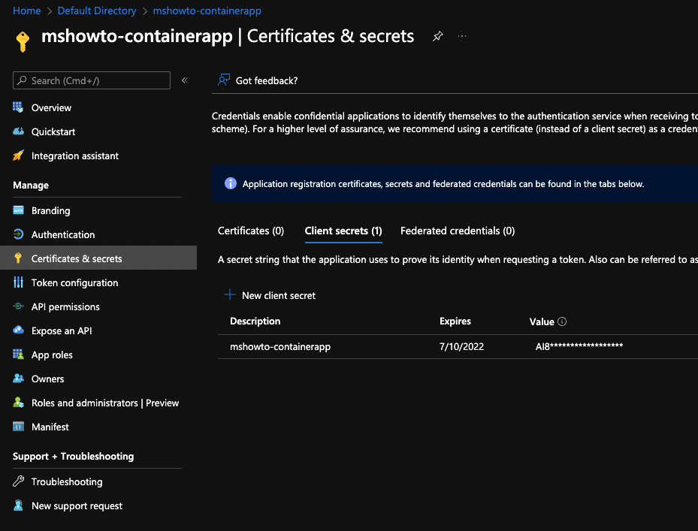Collapse the sidebar with the double chevron
The image size is (698, 531).
click(x=185, y=80)
